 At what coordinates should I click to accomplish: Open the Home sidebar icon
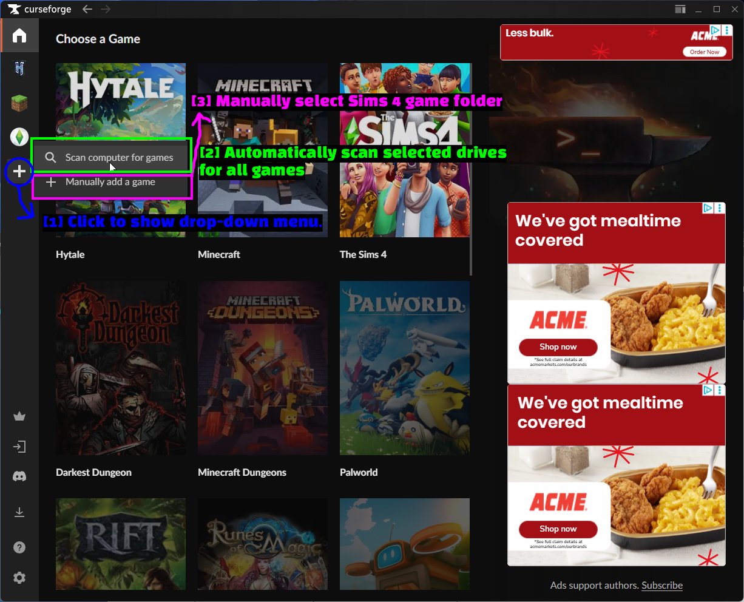tap(19, 35)
